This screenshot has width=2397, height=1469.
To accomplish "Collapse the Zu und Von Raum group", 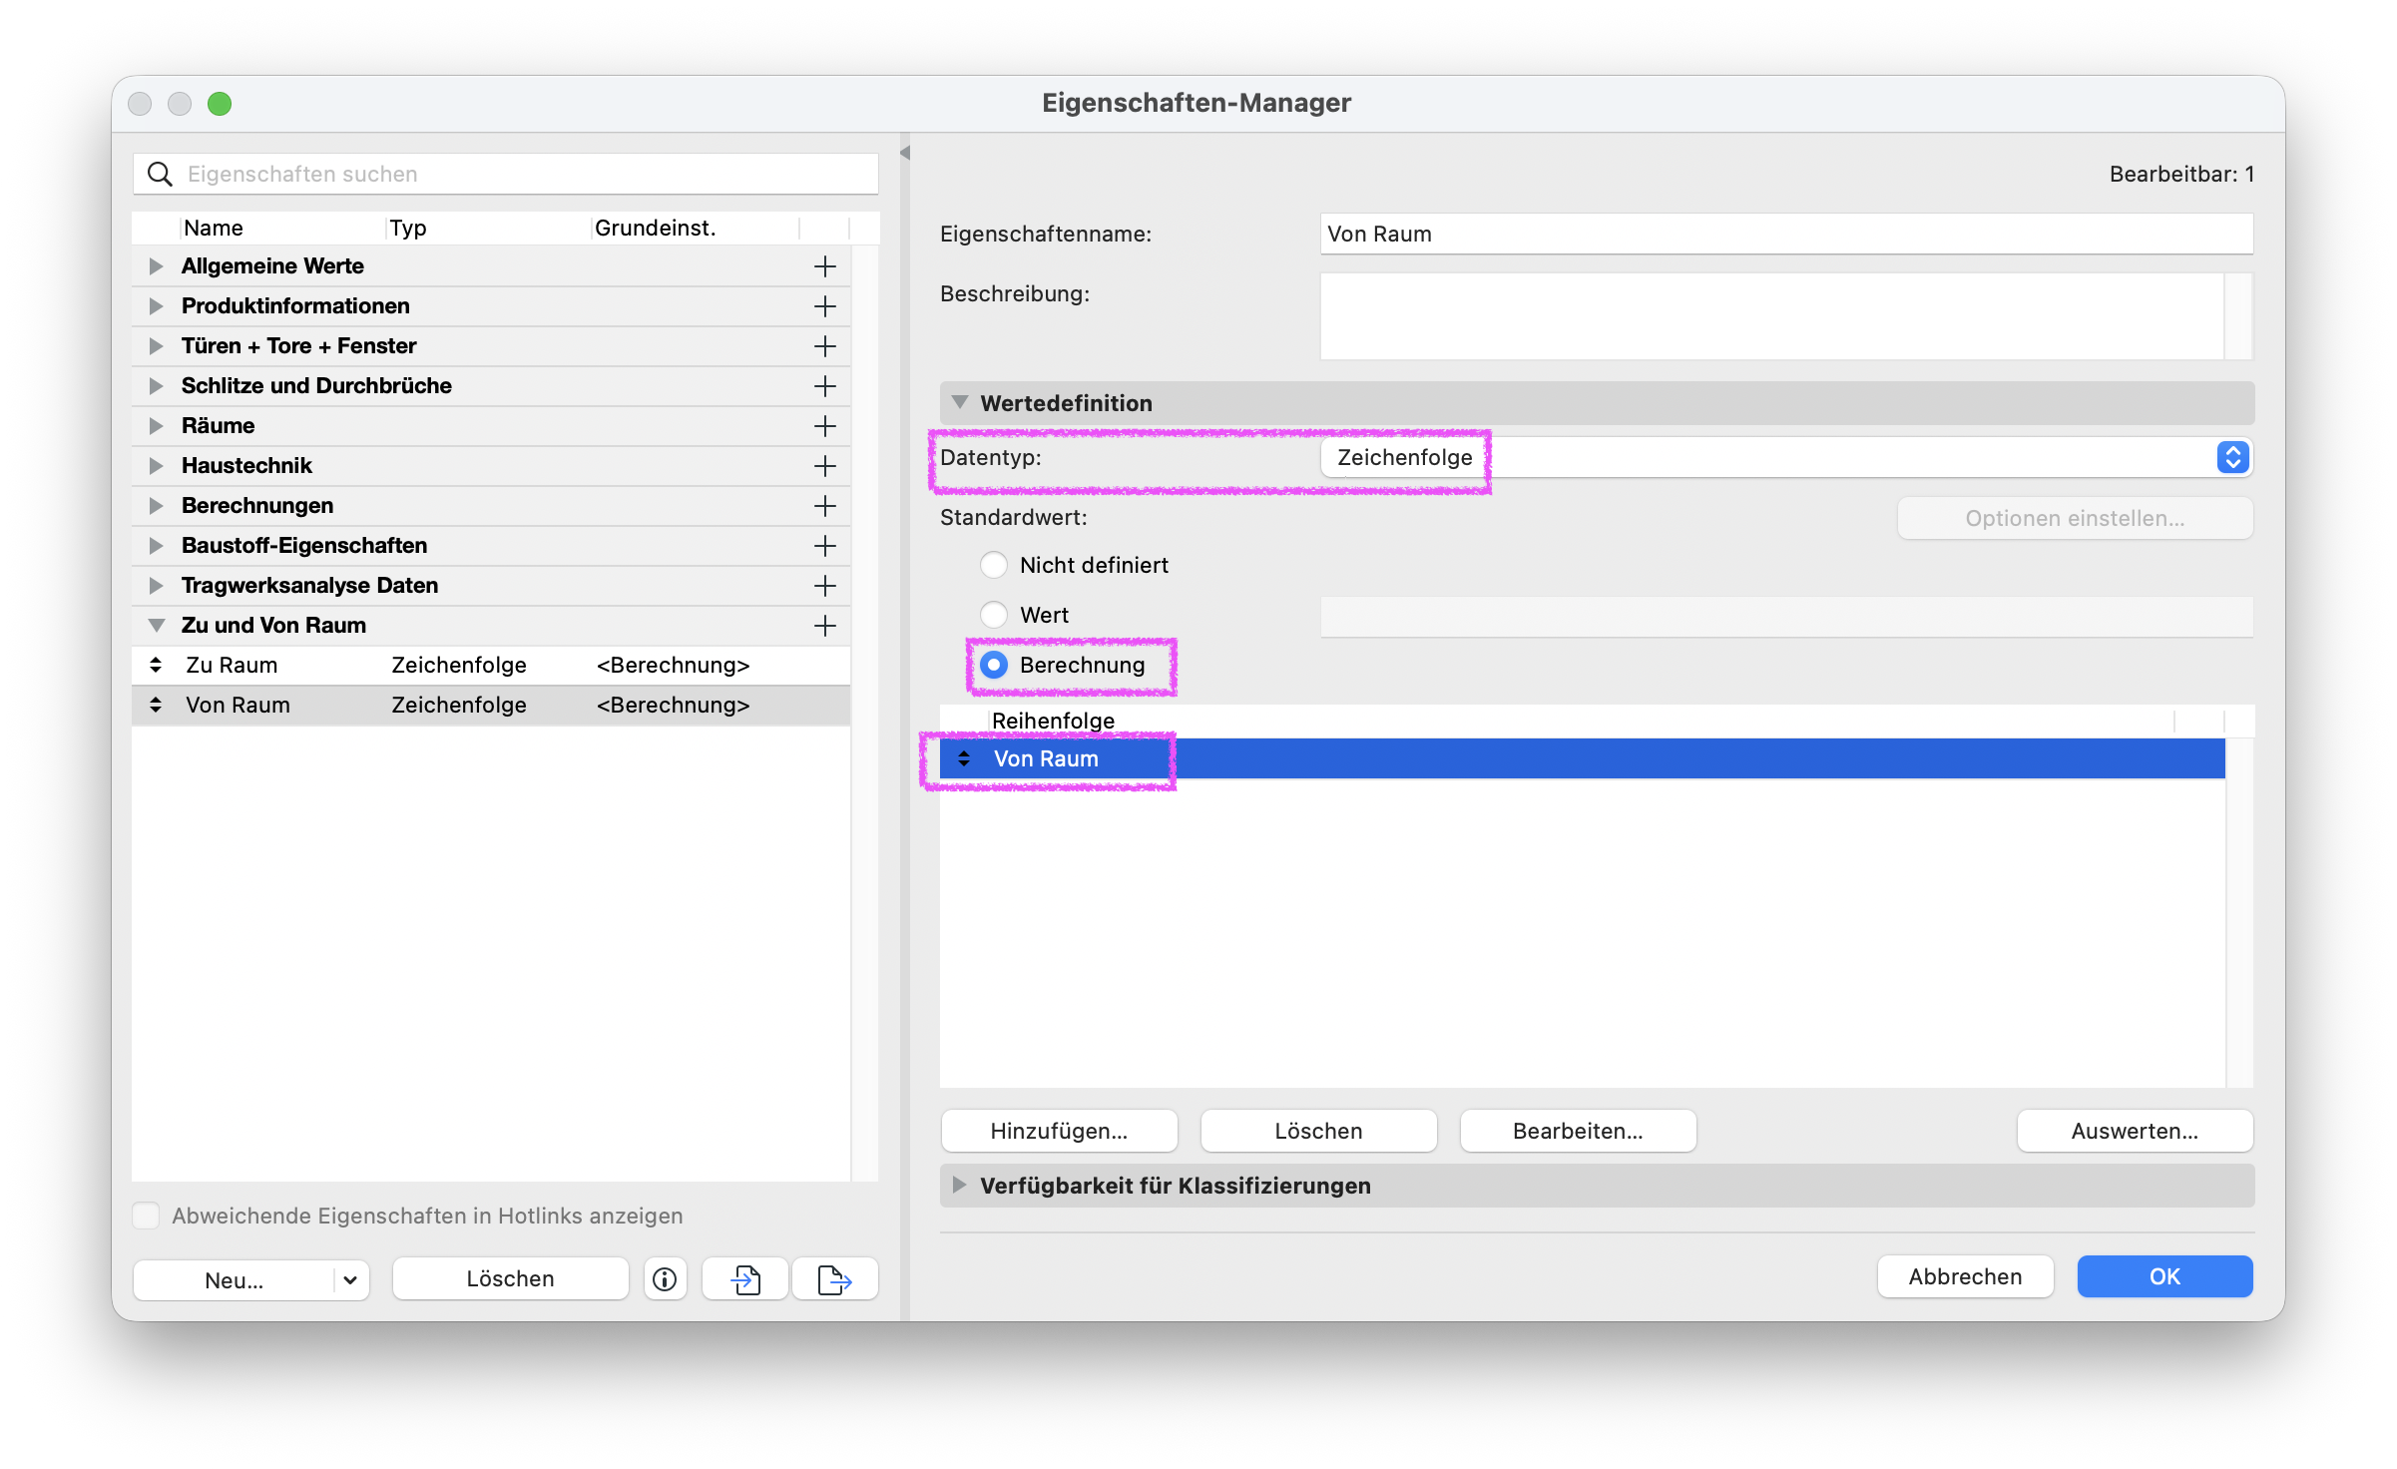I will point(156,626).
